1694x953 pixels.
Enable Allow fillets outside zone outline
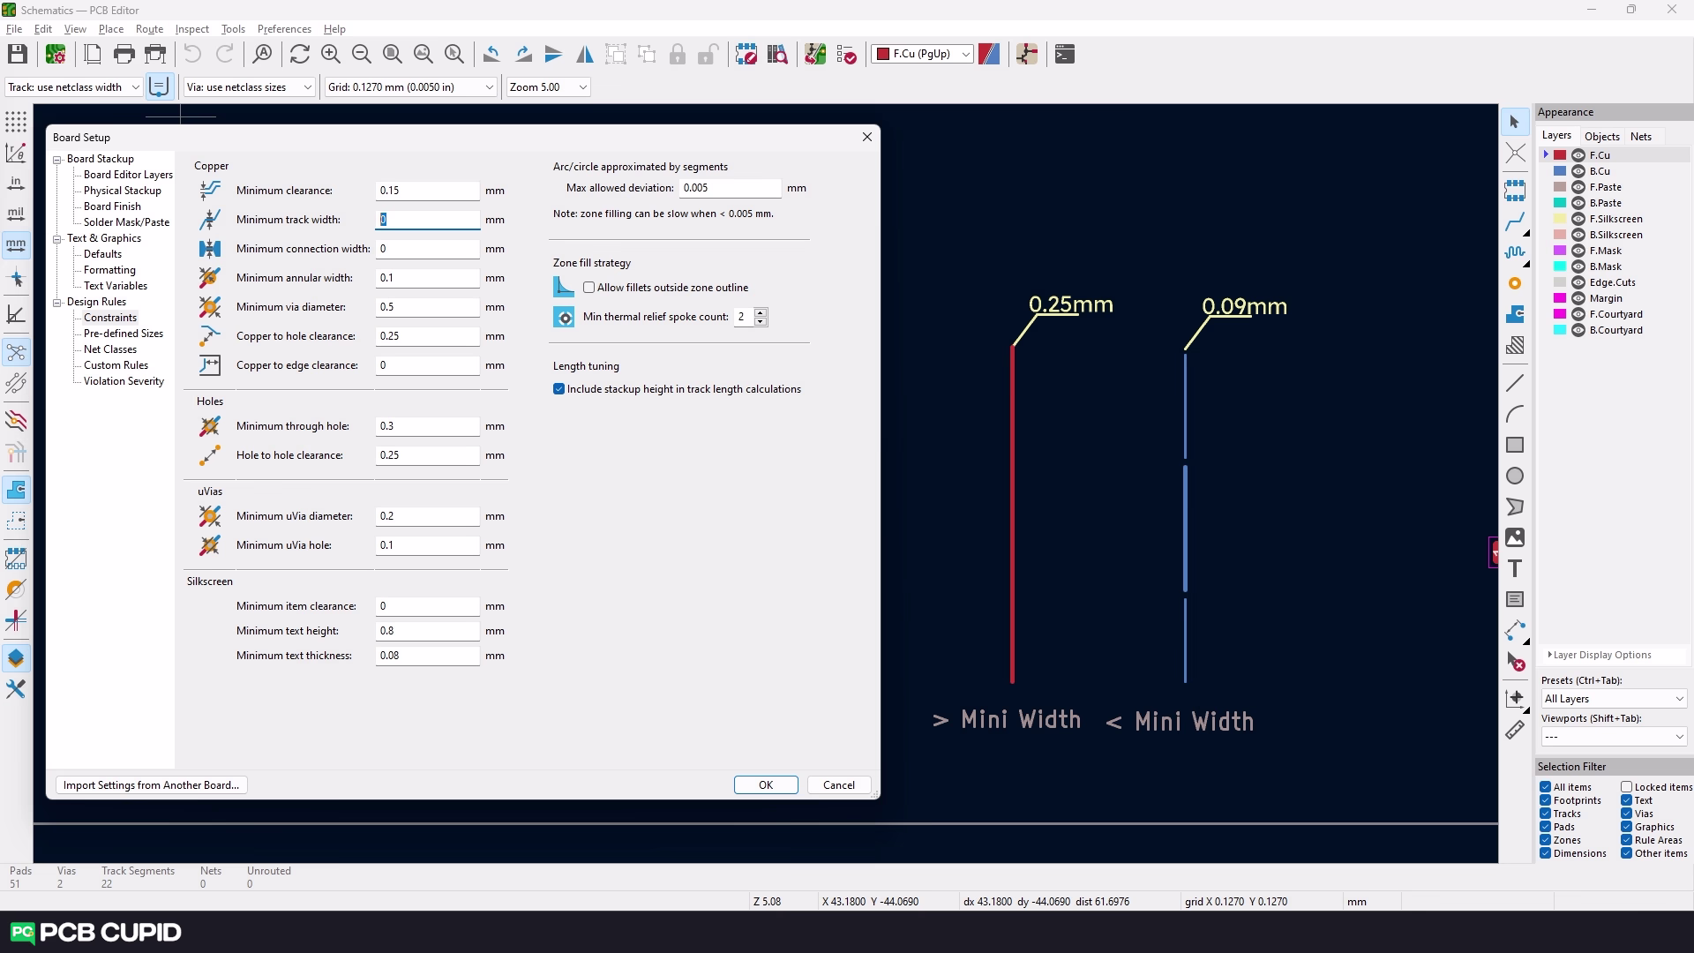point(589,288)
